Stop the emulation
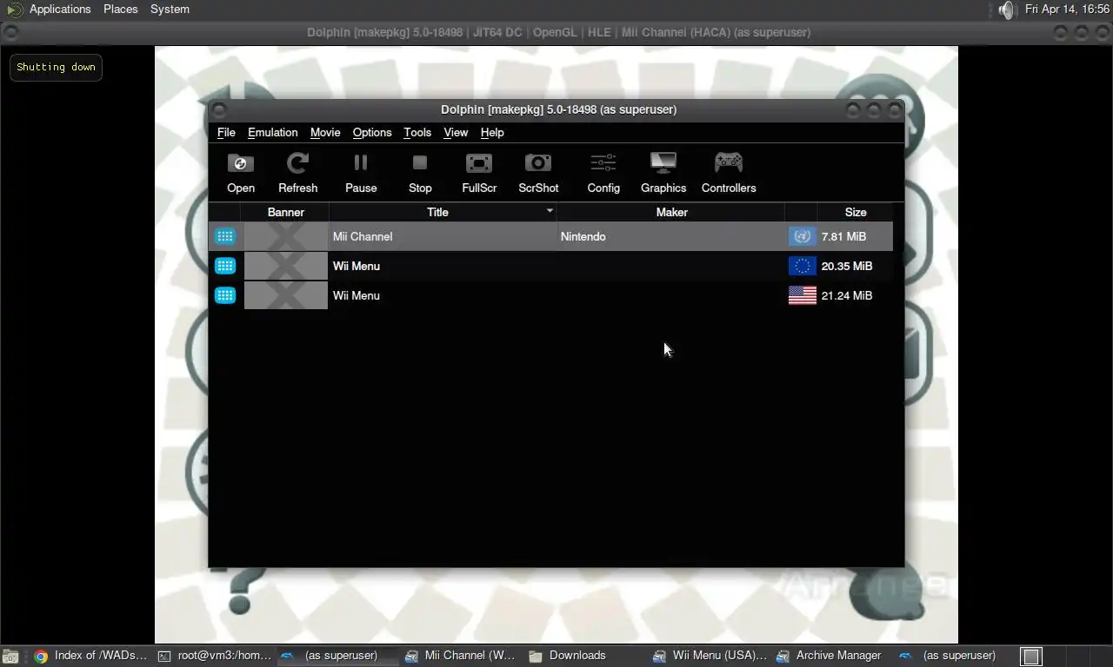The image size is (1113, 667). coord(420,173)
